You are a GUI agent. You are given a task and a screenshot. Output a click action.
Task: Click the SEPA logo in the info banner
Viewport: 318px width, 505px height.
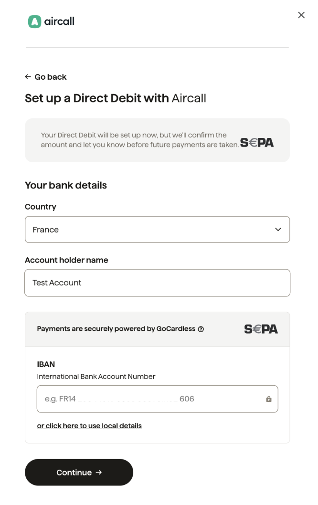(x=257, y=142)
